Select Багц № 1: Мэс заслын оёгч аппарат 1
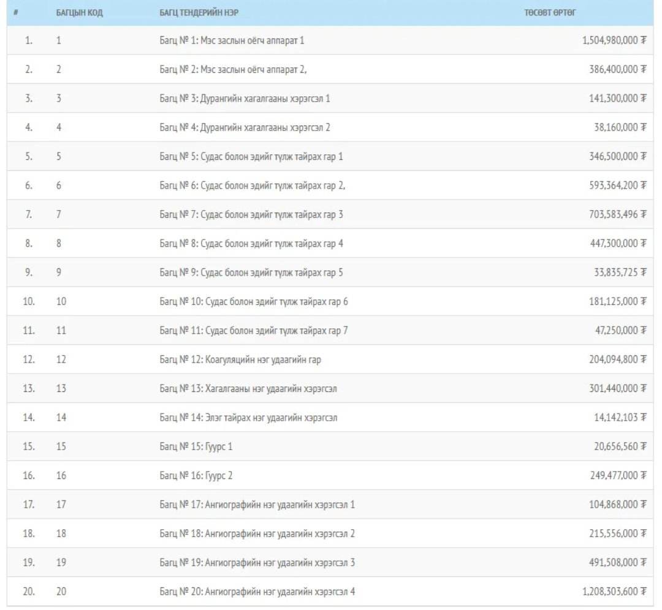Viewport: 662px width, 610px height. [x=232, y=40]
